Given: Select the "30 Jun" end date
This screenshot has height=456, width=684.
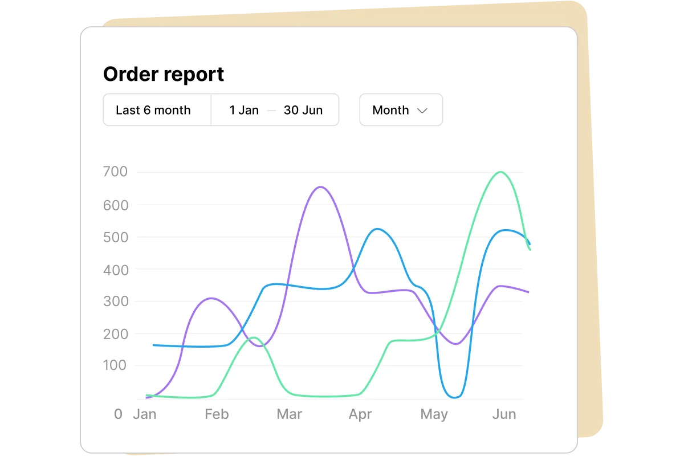Looking at the screenshot, I should [x=303, y=110].
